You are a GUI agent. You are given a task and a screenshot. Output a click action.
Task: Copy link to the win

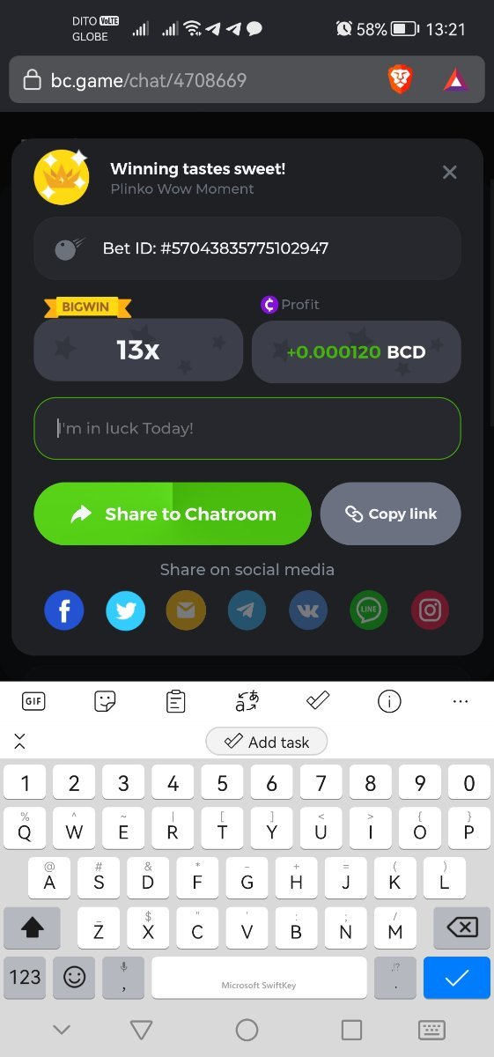(x=391, y=514)
